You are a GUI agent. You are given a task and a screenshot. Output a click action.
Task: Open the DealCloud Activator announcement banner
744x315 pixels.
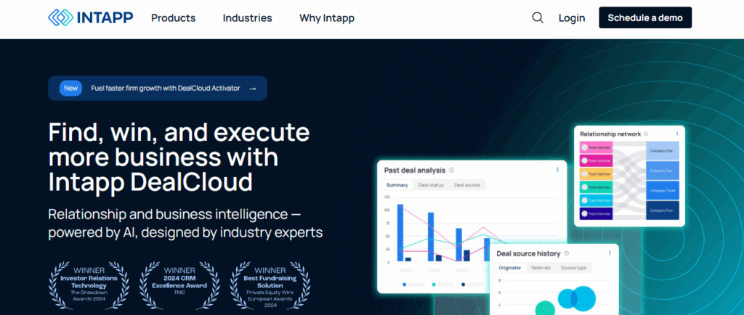point(158,88)
